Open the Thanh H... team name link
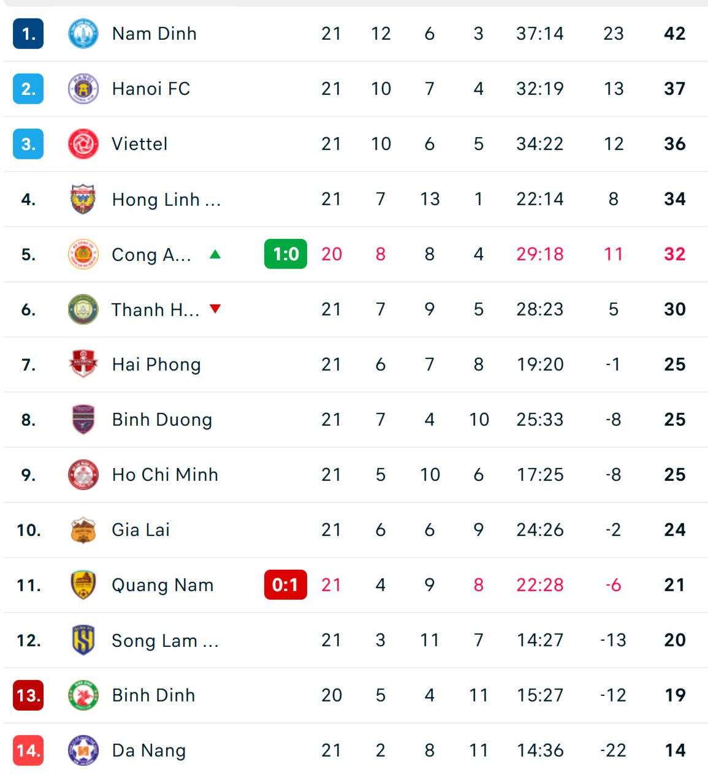 [155, 309]
